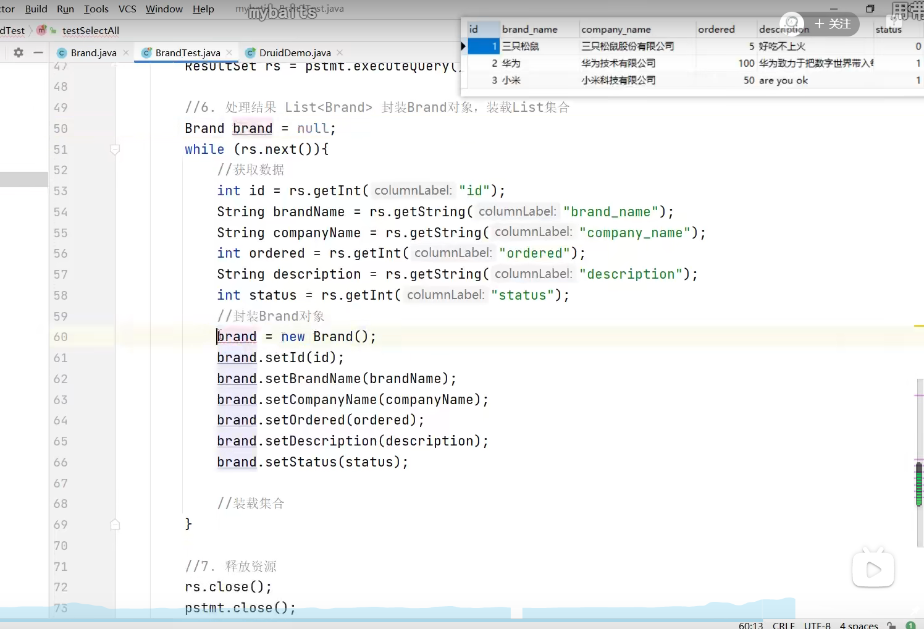Close the Brand.java editor tab
Image resolution: width=924 pixels, height=629 pixels.
(126, 53)
